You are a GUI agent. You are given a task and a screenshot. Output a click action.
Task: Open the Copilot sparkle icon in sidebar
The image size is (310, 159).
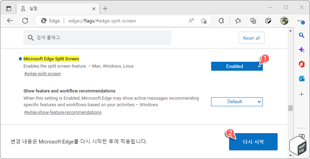pyautogui.click(x=301, y=50)
